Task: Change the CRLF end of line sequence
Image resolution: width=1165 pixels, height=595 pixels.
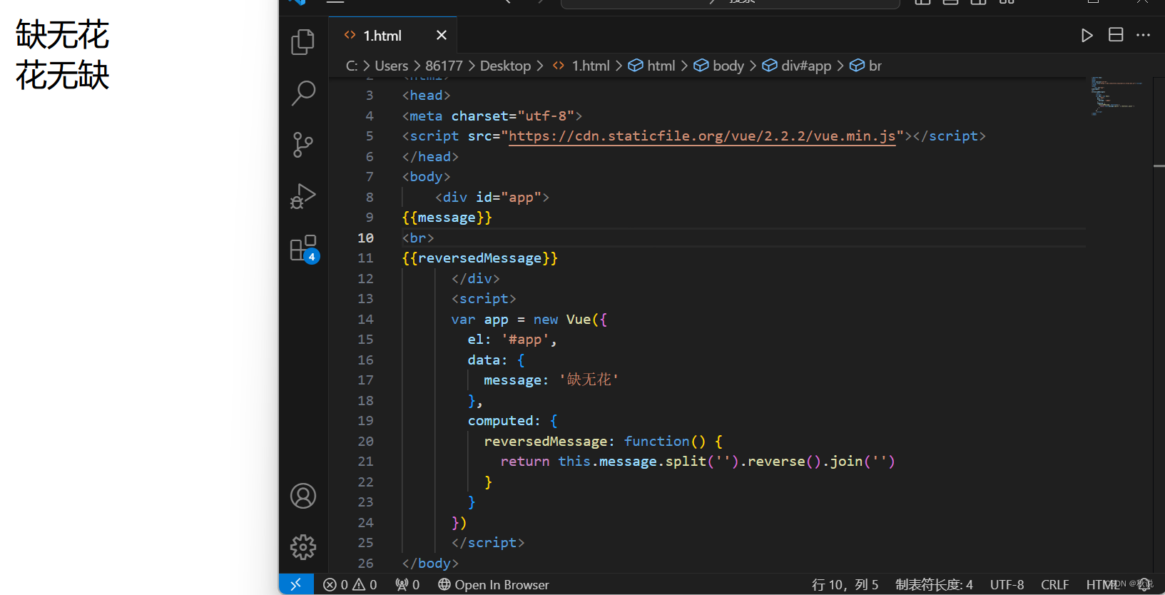Action: tap(1054, 584)
